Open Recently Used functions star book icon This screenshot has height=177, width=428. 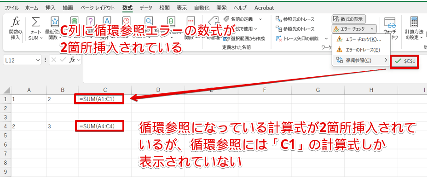click(55, 22)
